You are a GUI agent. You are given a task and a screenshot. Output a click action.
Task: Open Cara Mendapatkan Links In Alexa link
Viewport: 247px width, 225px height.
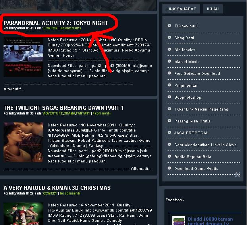(205, 145)
